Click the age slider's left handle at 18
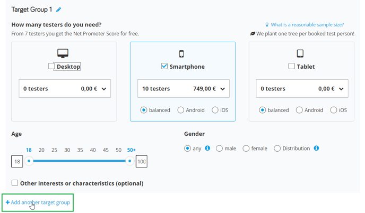This screenshot has width=365, height=213. tap(29, 161)
